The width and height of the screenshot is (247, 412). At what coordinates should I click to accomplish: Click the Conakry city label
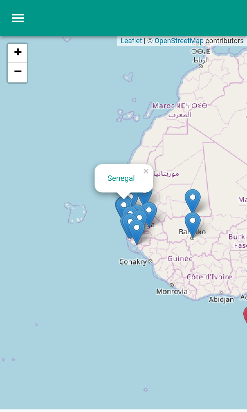tap(133, 262)
